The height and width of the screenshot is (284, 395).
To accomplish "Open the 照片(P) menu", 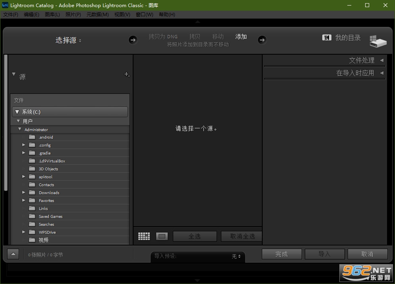I will (x=73, y=15).
